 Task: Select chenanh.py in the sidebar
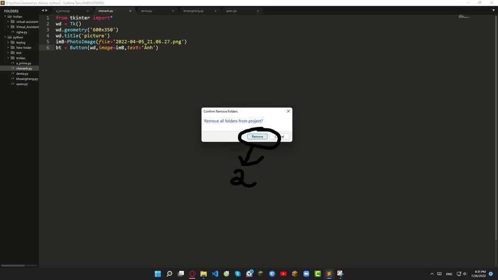tap(24, 68)
